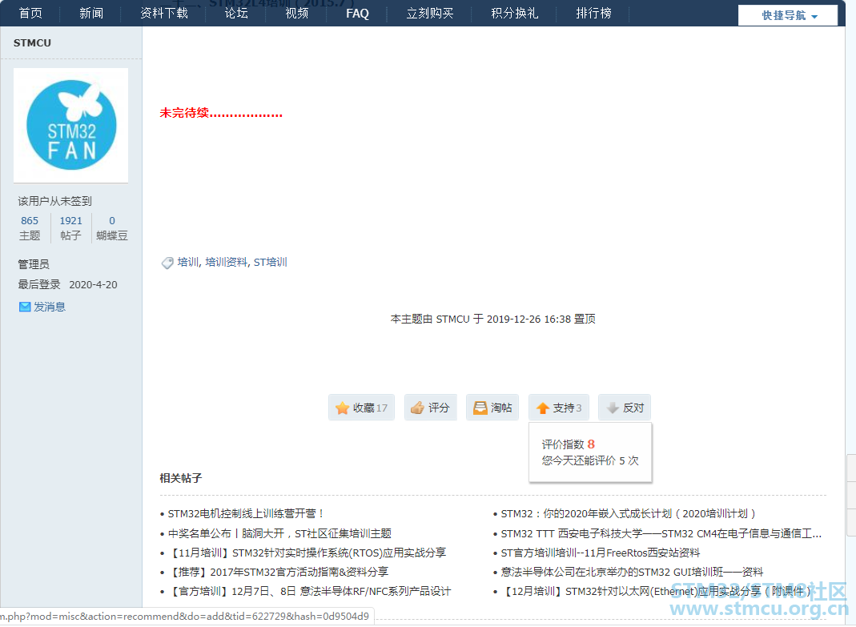Click 您今天还能评价 5 次 text
The width and height of the screenshot is (856, 627).
pyautogui.click(x=589, y=460)
